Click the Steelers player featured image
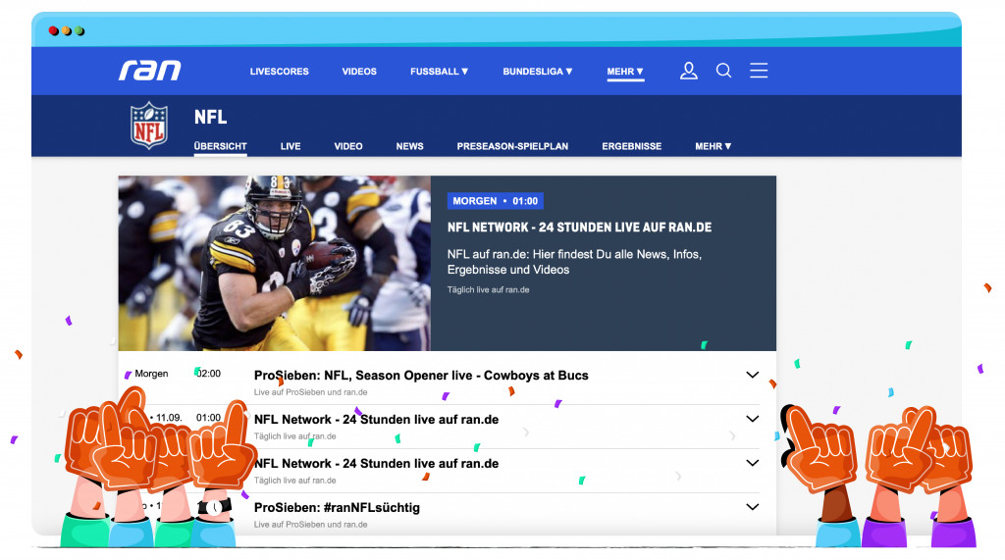1005x560 pixels. coord(274,263)
